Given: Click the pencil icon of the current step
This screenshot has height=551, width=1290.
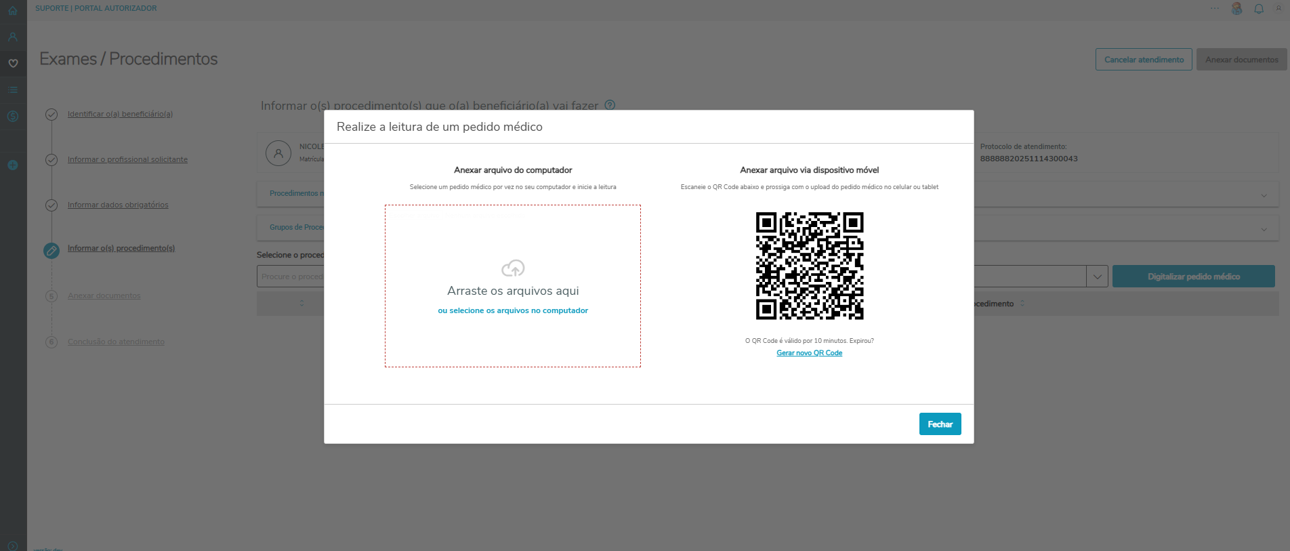Looking at the screenshot, I should coord(51,250).
